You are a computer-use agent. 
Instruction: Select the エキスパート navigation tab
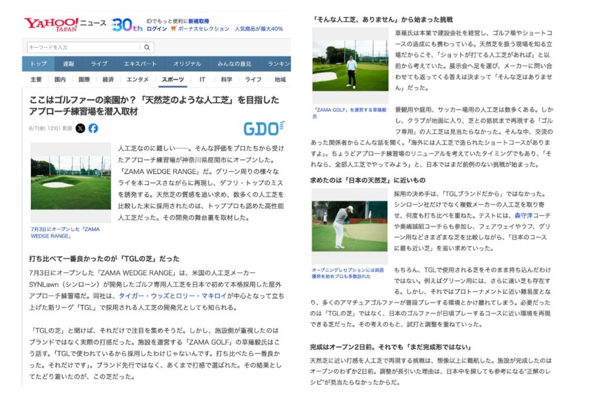coord(140,64)
